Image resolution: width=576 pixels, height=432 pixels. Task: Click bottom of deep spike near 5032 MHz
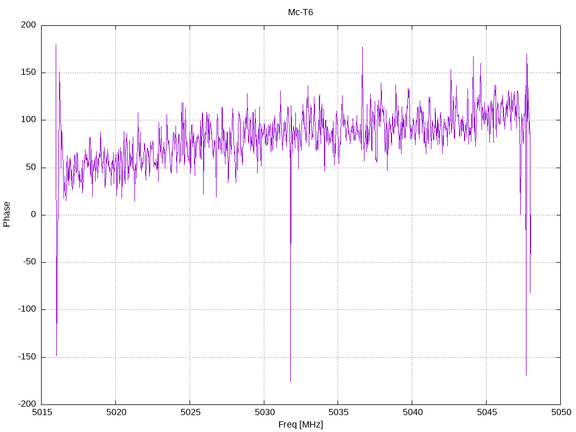[290, 381]
